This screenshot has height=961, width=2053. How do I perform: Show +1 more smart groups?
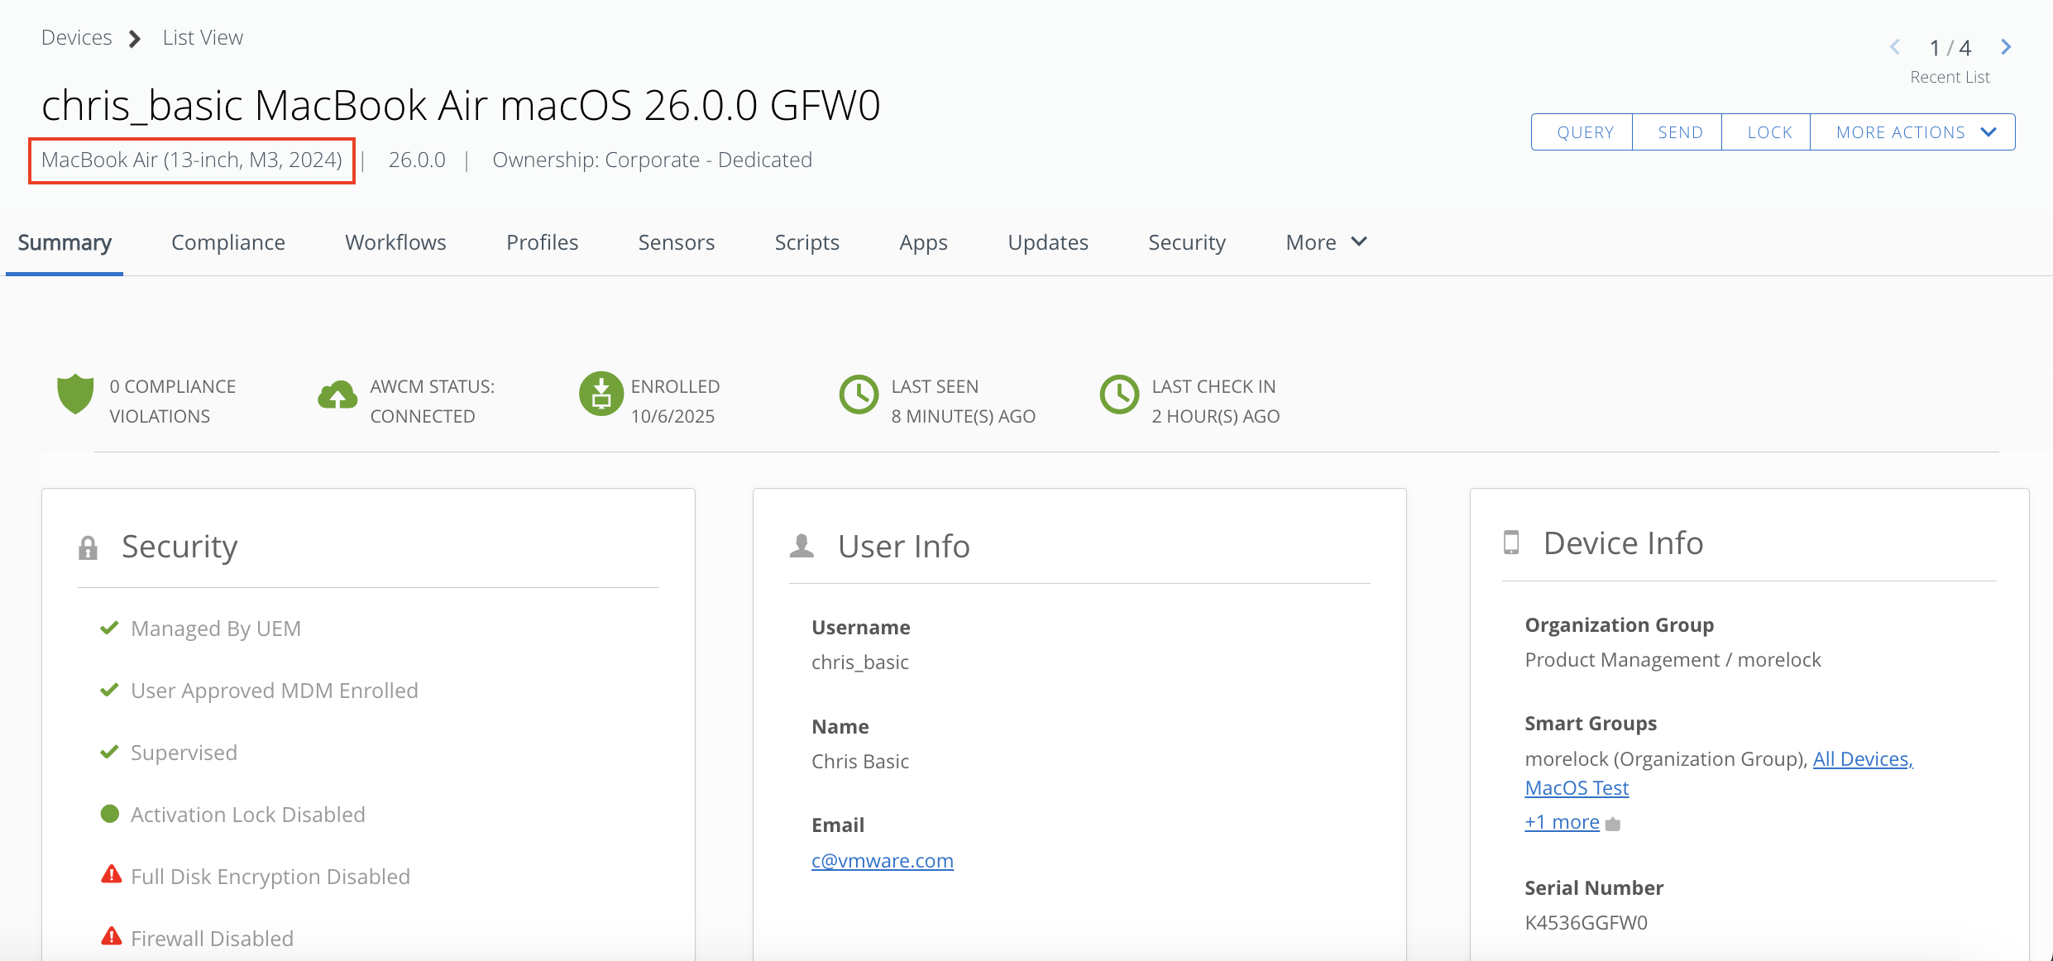tap(1562, 822)
